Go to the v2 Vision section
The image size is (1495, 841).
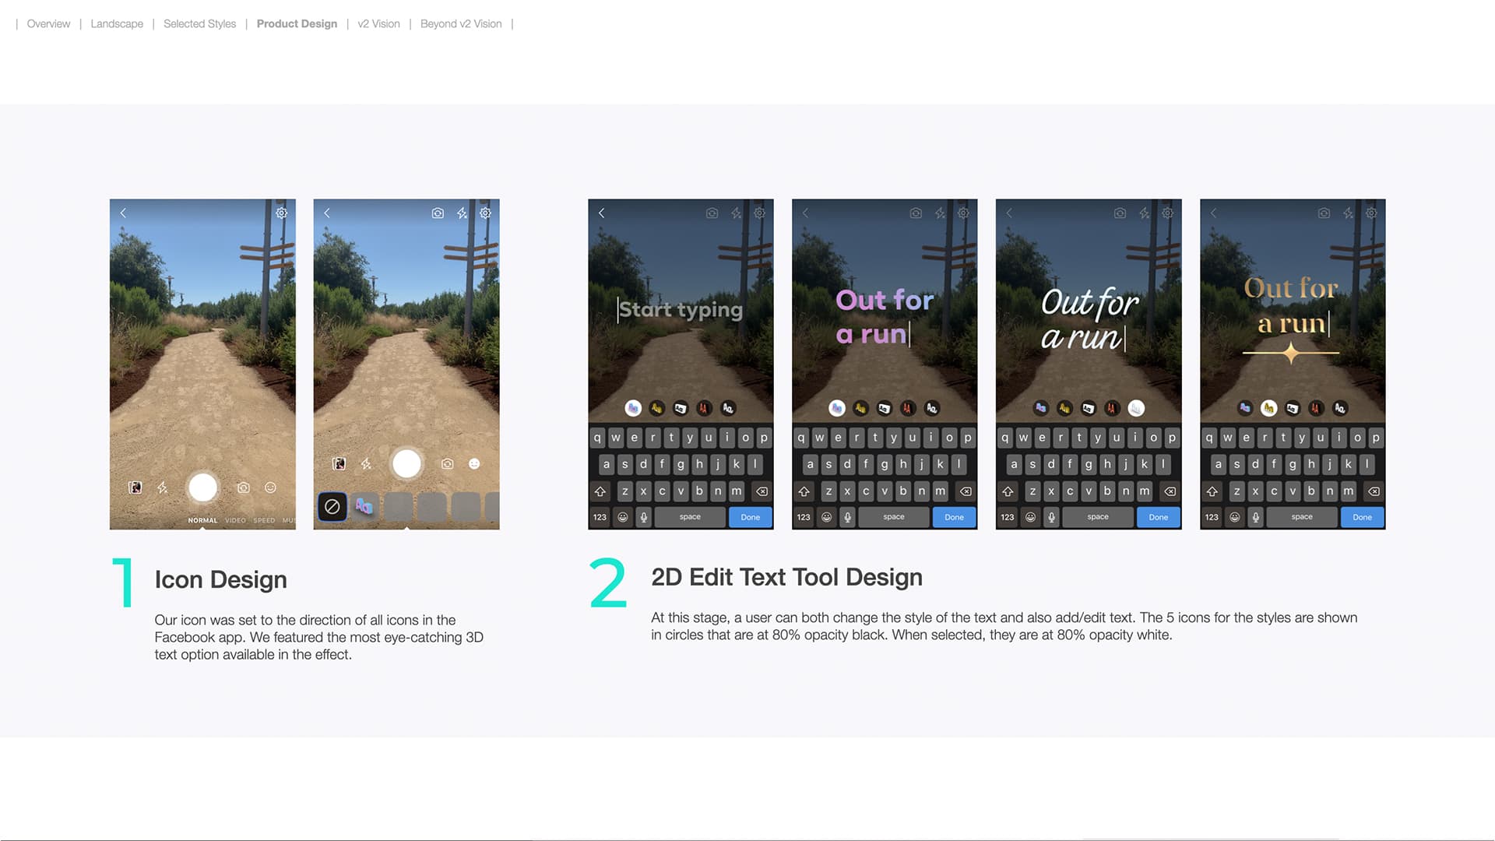378,24
